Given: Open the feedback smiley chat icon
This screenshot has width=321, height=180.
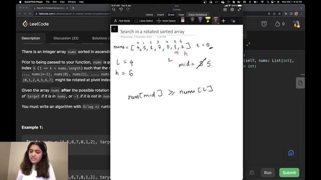Looking at the screenshot, I should pyautogui.click(x=291, y=153).
